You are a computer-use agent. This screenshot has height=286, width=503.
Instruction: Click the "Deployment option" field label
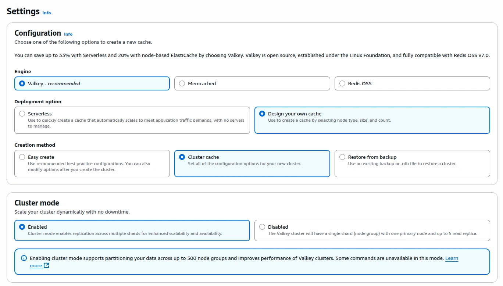pos(38,101)
